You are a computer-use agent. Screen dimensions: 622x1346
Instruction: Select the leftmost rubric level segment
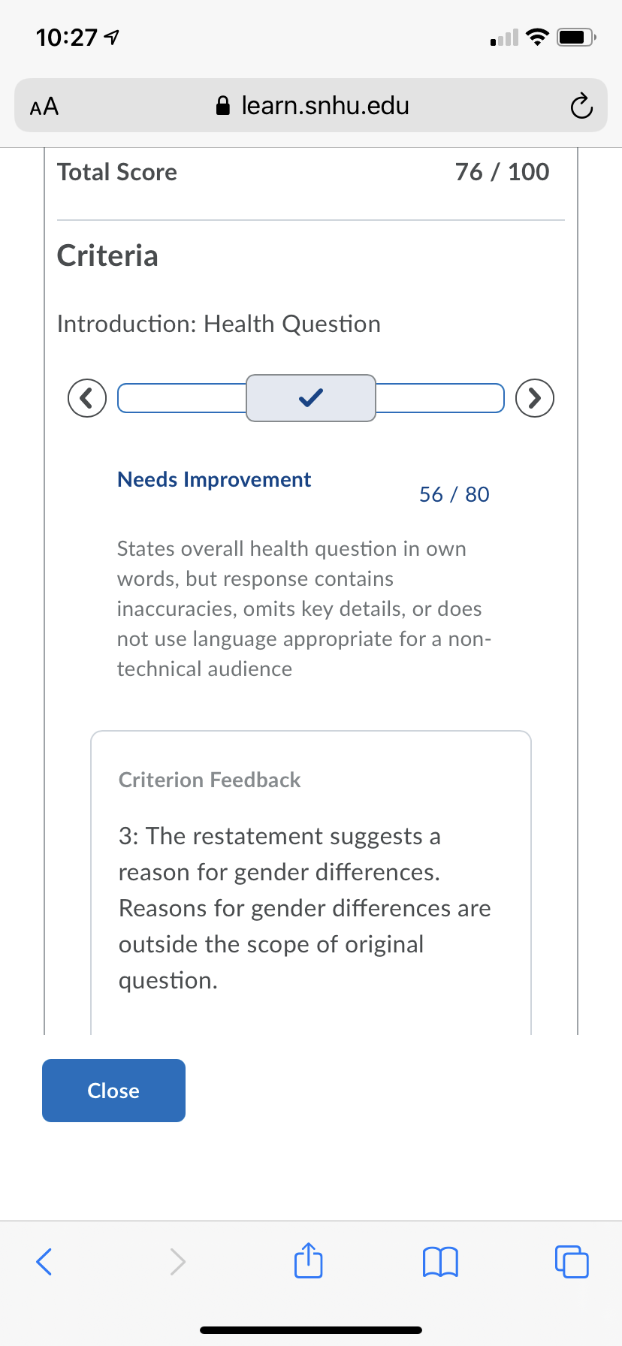pos(183,398)
